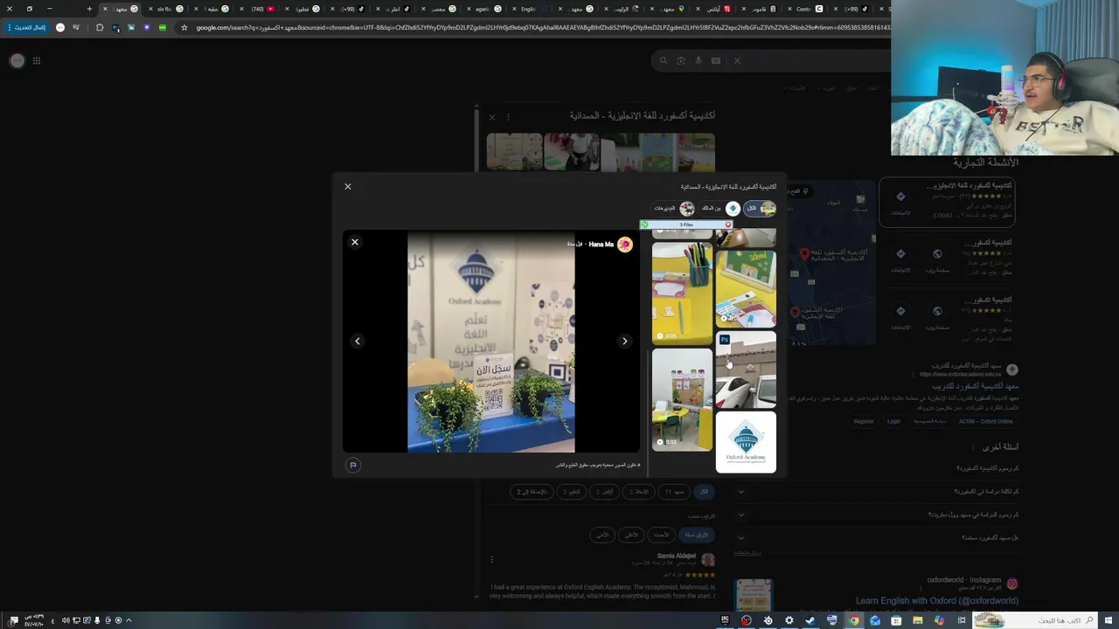Sort reviews by 'الأدنى' lowest

coord(602,535)
